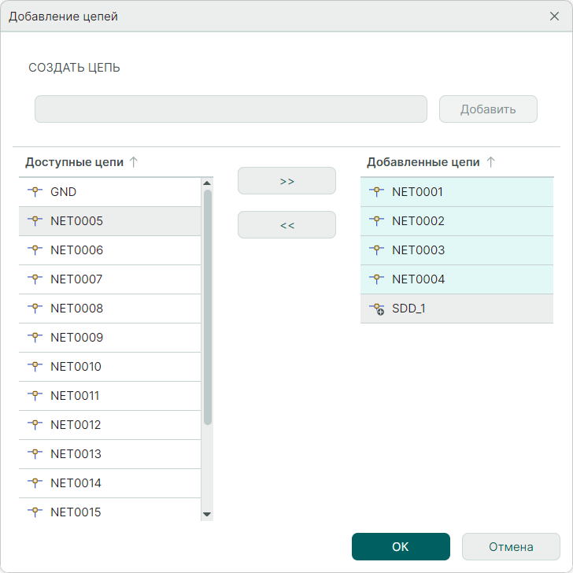Focus the Создать цепь name input field
Viewport: 573px width, 573px height.
pyautogui.click(x=231, y=109)
